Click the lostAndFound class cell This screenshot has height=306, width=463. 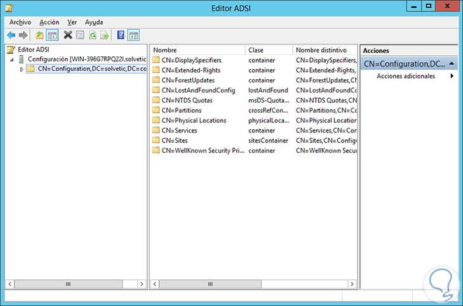tap(268, 91)
